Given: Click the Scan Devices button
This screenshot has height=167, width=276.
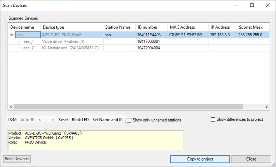Looking at the screenshot, I should point(17,159).
